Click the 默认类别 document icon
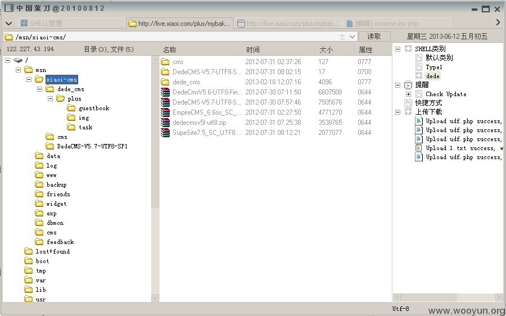Image resolution: width=506 pixels, height=316 pixels. pos(419,58)
